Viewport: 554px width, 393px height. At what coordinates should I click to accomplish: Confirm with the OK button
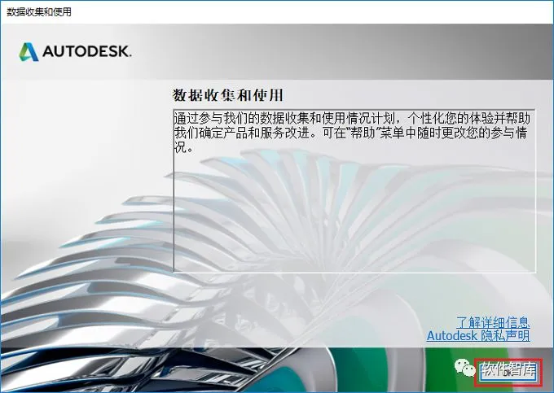tap(508, 373)
